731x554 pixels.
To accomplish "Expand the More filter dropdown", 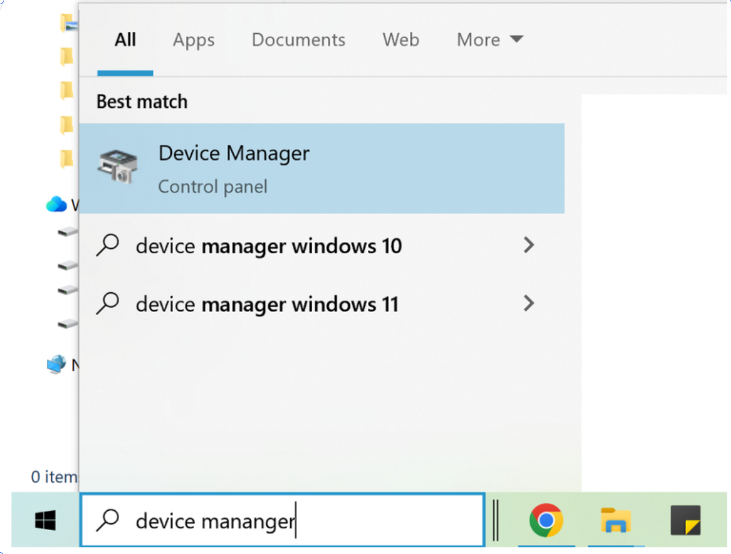I will (x=490, y=40).
